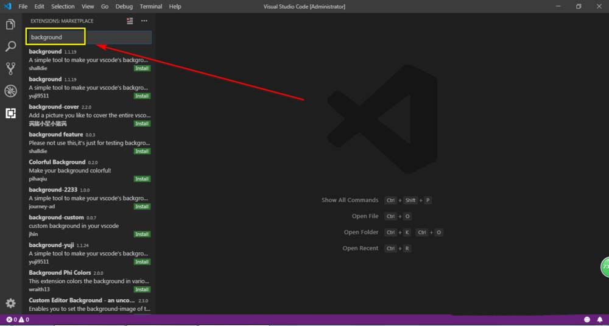Open the Manage gear icon
This screenshot has width=609, height=326.
[x=10, y=303]
